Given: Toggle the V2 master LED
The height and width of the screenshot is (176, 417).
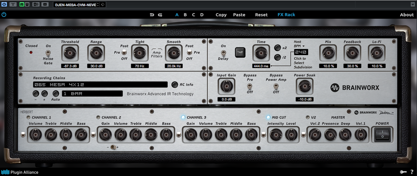Looking at the screenshot, I should (x=307, y=117).
